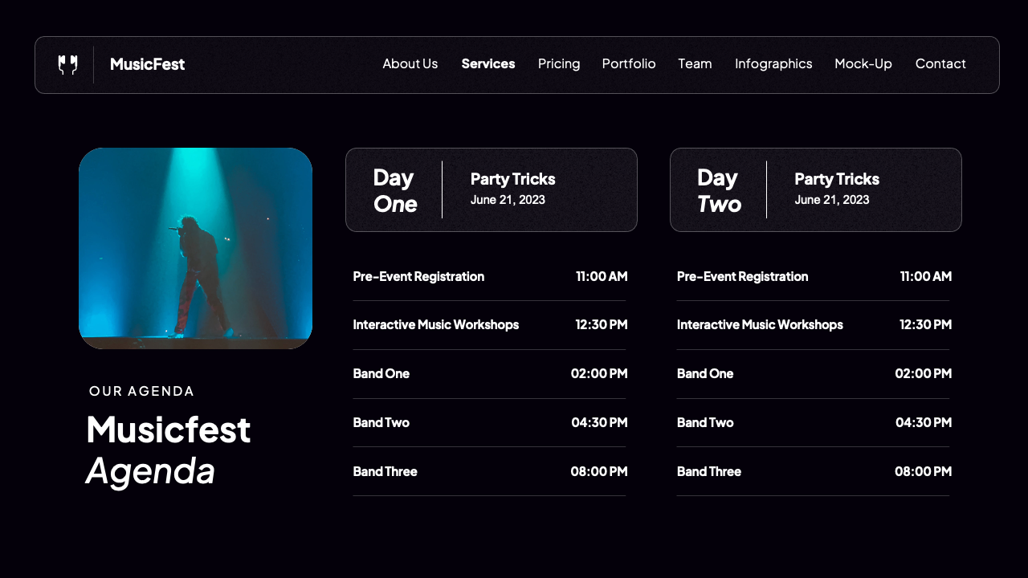Click Party Tricks title on Day One card
Image resolution: width=1028 pixels, height=578 pixels.
tap(512, 179)
